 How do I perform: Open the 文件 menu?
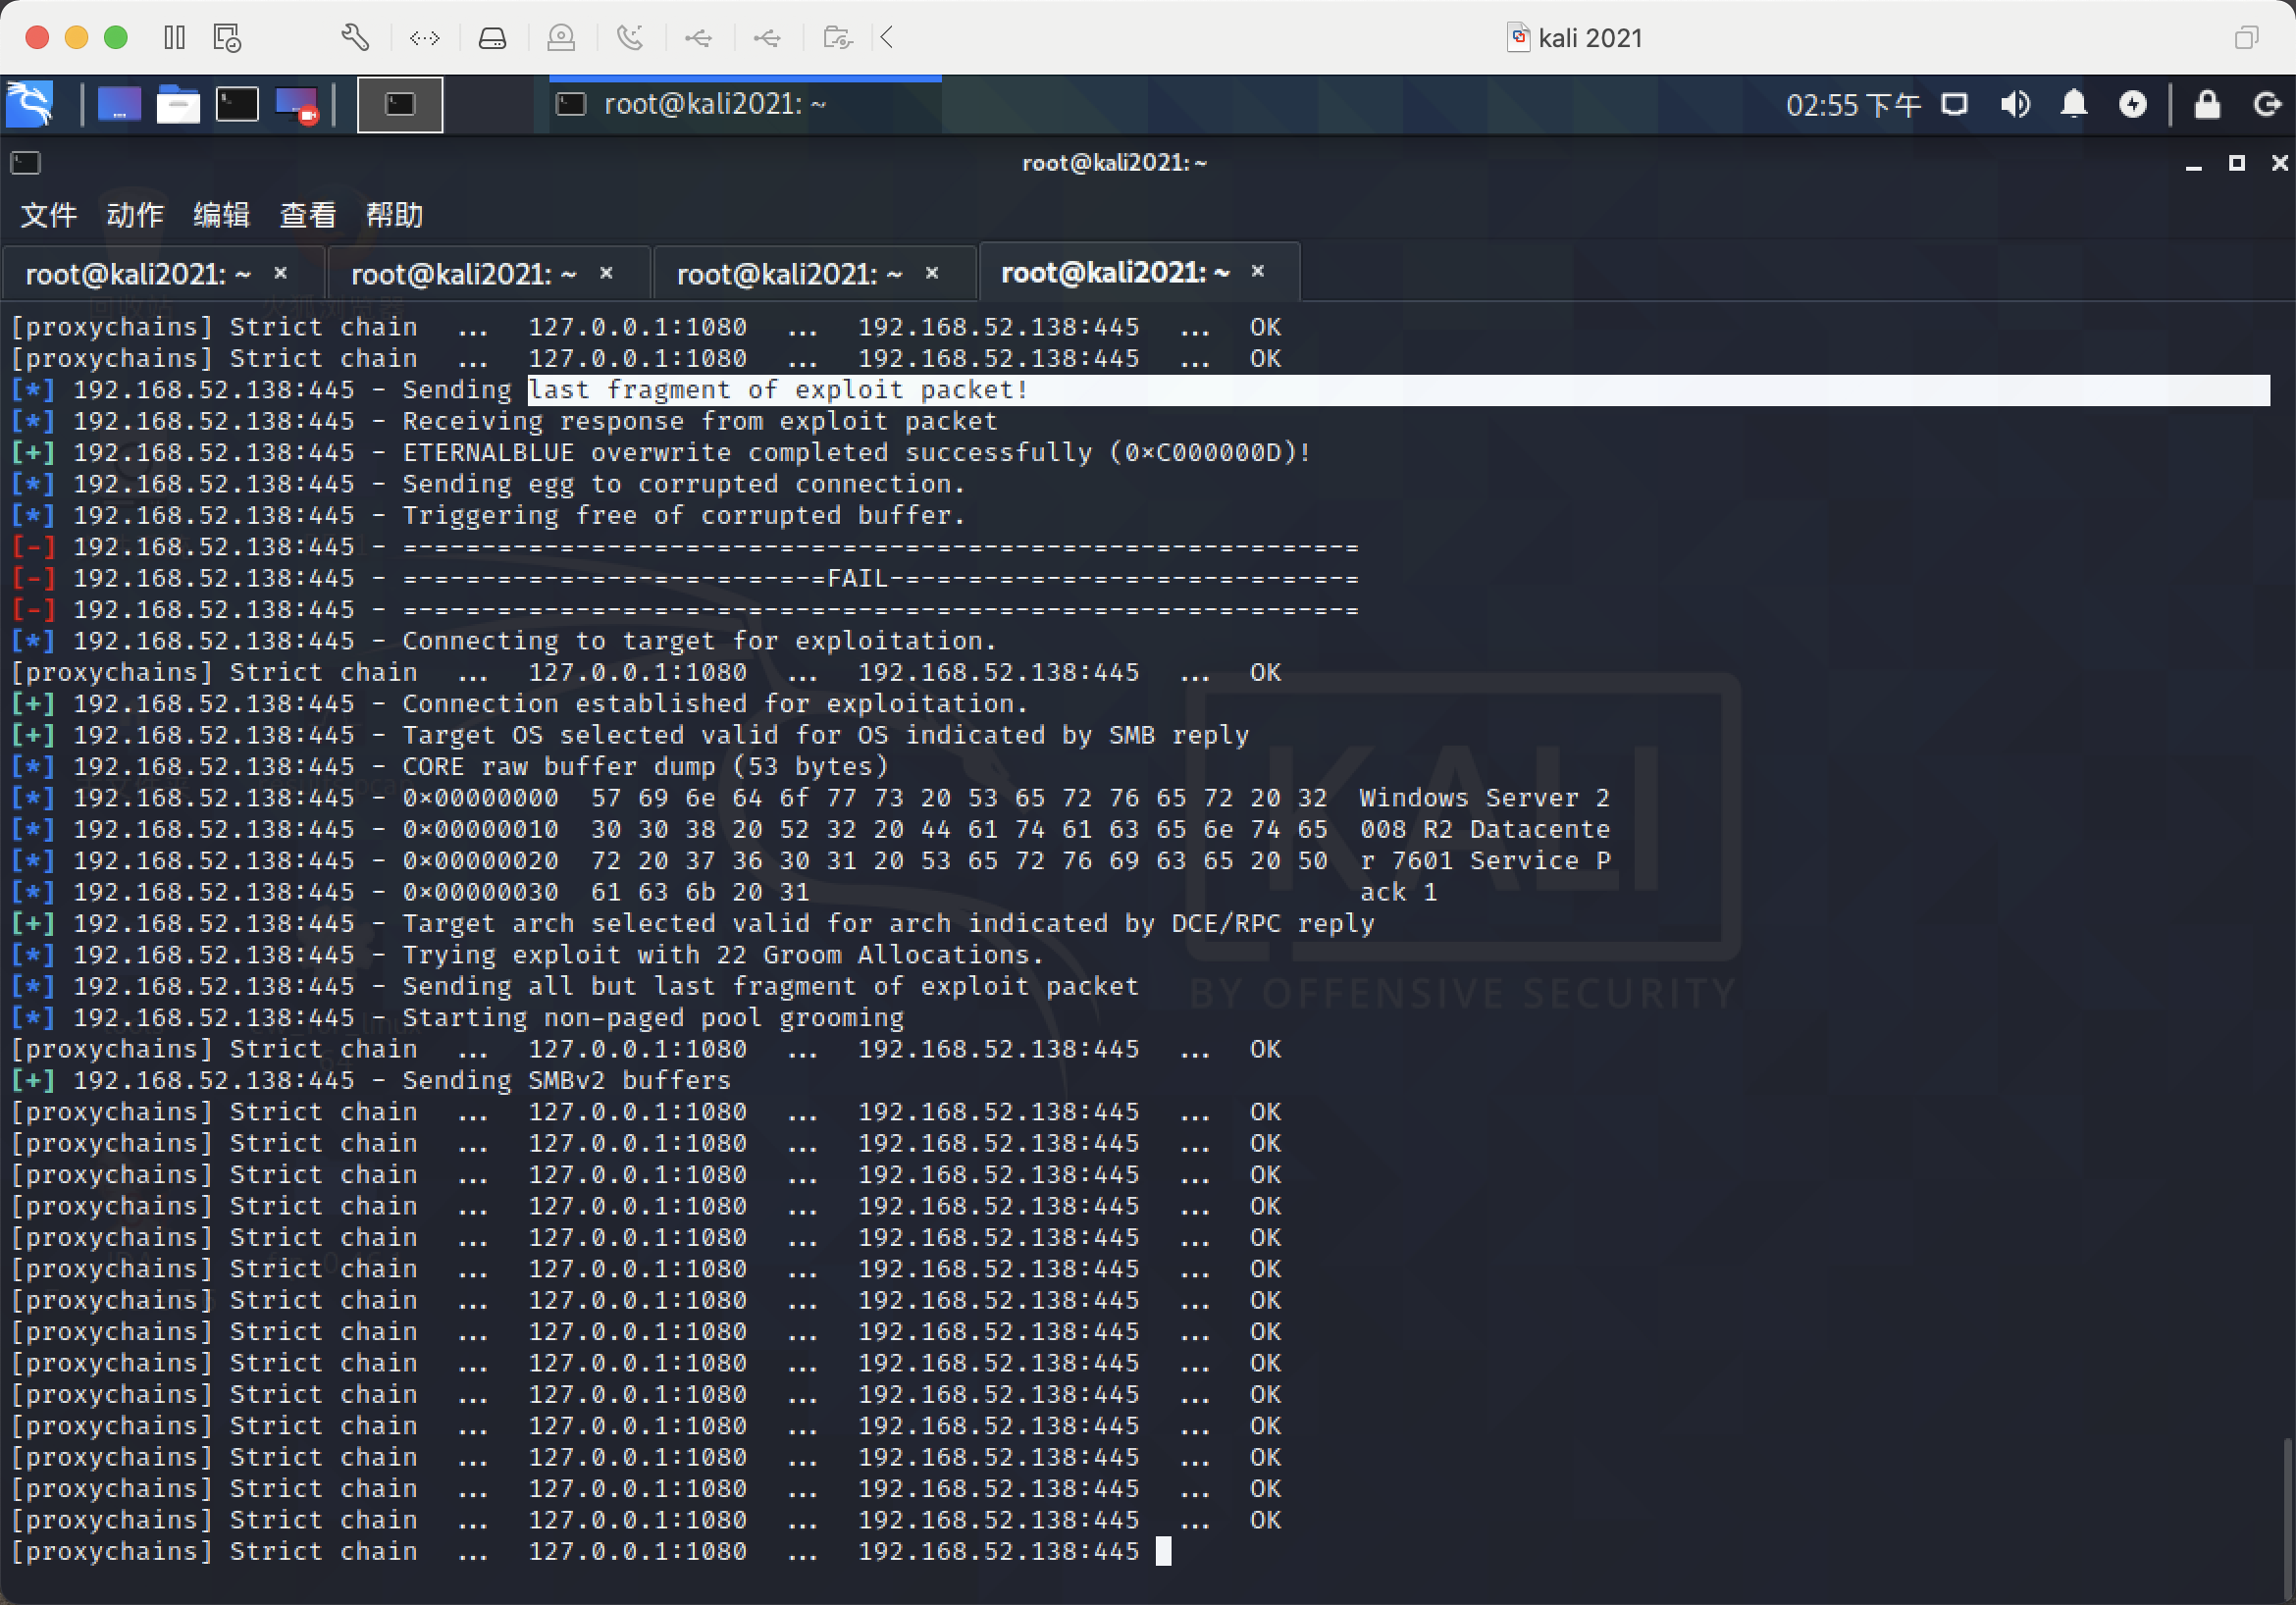coord(48,215)
